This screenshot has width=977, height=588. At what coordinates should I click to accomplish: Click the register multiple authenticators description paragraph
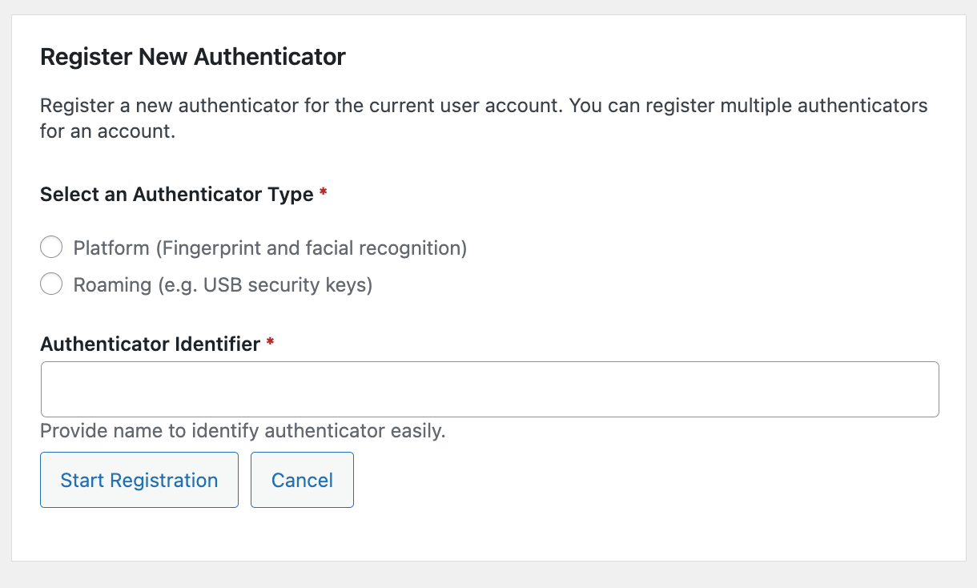pyautogui.click(x=480, y=118)
